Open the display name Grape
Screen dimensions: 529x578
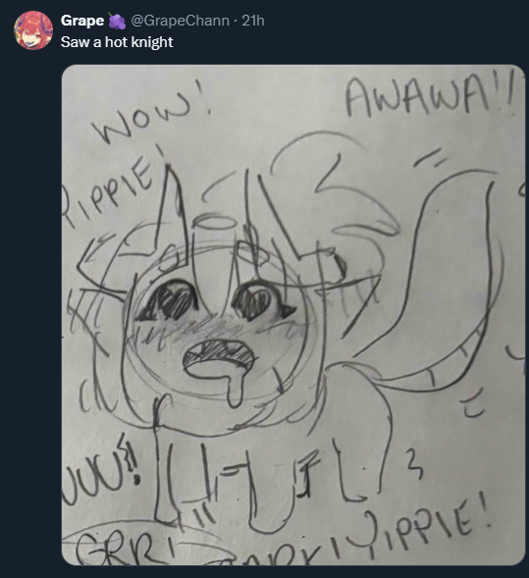(x=82, y=21)
